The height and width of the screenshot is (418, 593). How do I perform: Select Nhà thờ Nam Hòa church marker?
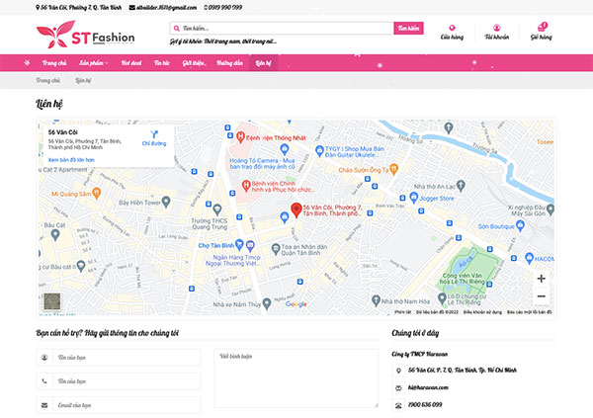pyautogui.click(x=376, y=300)
